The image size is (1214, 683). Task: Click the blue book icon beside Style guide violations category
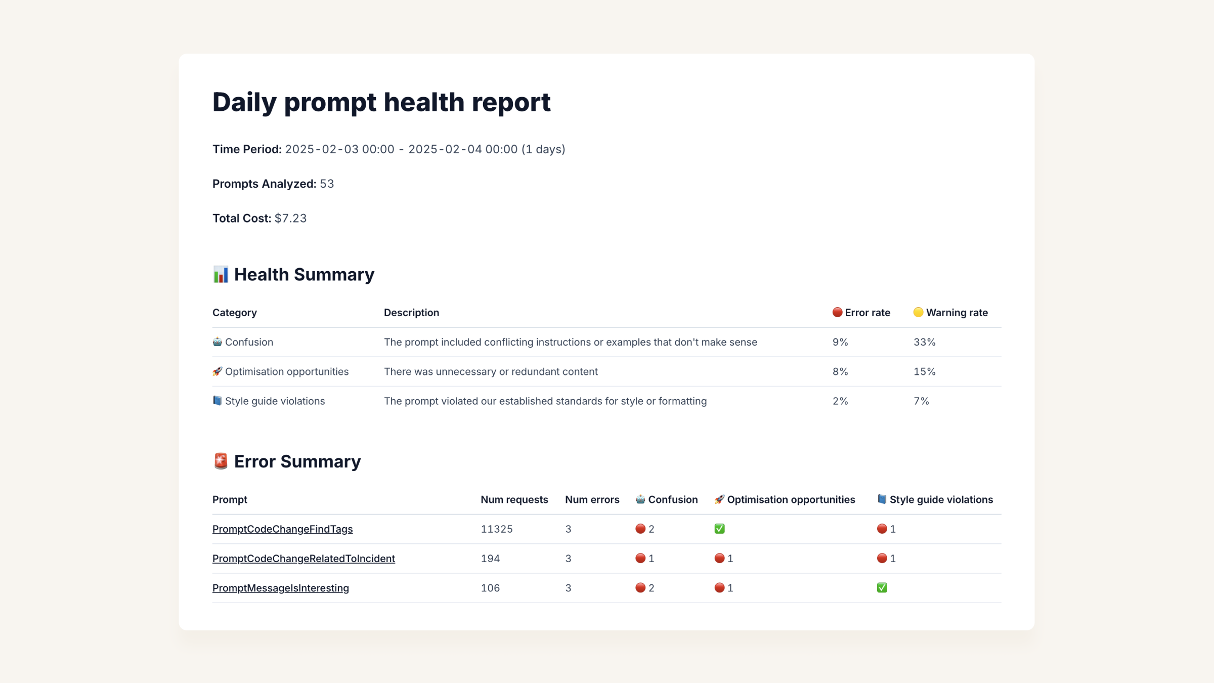(217, 401)
